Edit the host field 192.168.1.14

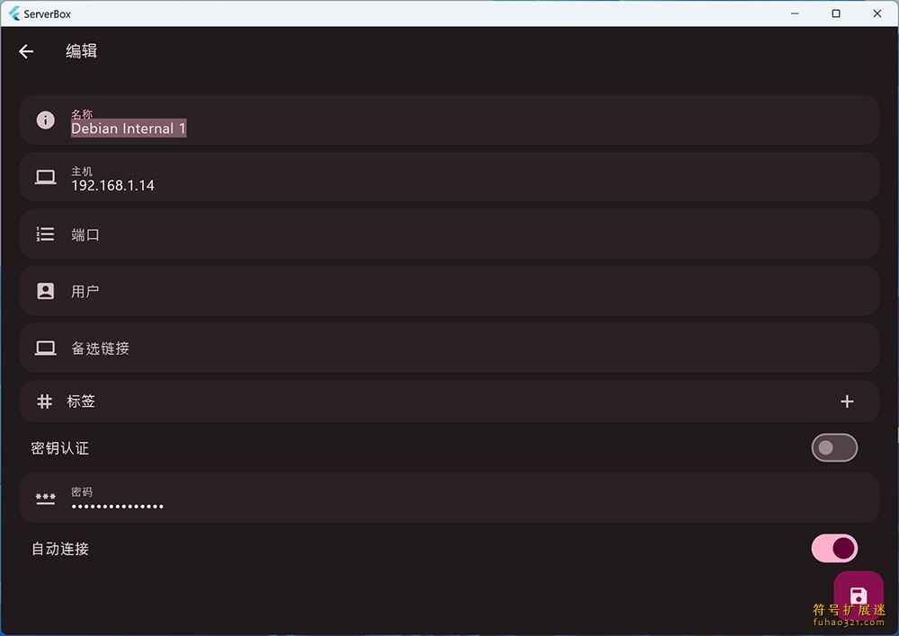449,177
